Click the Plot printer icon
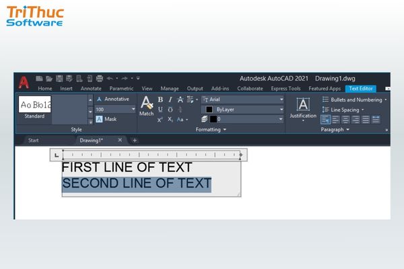 pyautogui.click(x=100, y=79)
